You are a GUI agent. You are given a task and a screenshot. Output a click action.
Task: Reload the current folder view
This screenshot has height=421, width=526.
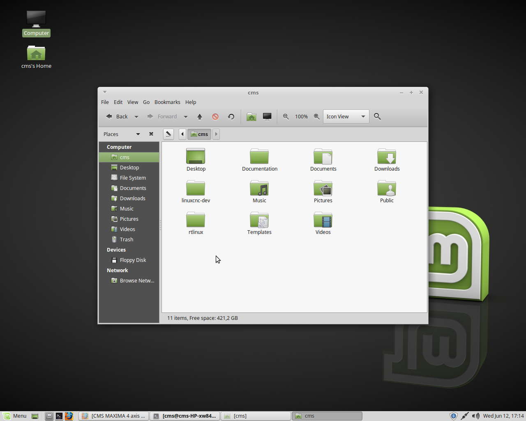231,117
